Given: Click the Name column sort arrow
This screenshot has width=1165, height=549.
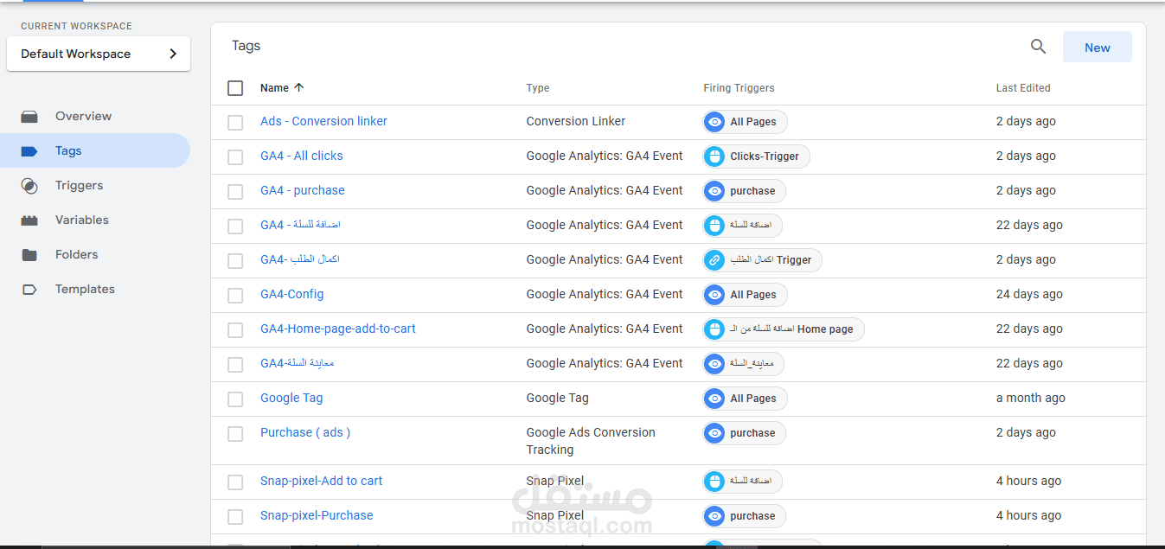Looking at the screenshot, I should (x=299, y=87).
